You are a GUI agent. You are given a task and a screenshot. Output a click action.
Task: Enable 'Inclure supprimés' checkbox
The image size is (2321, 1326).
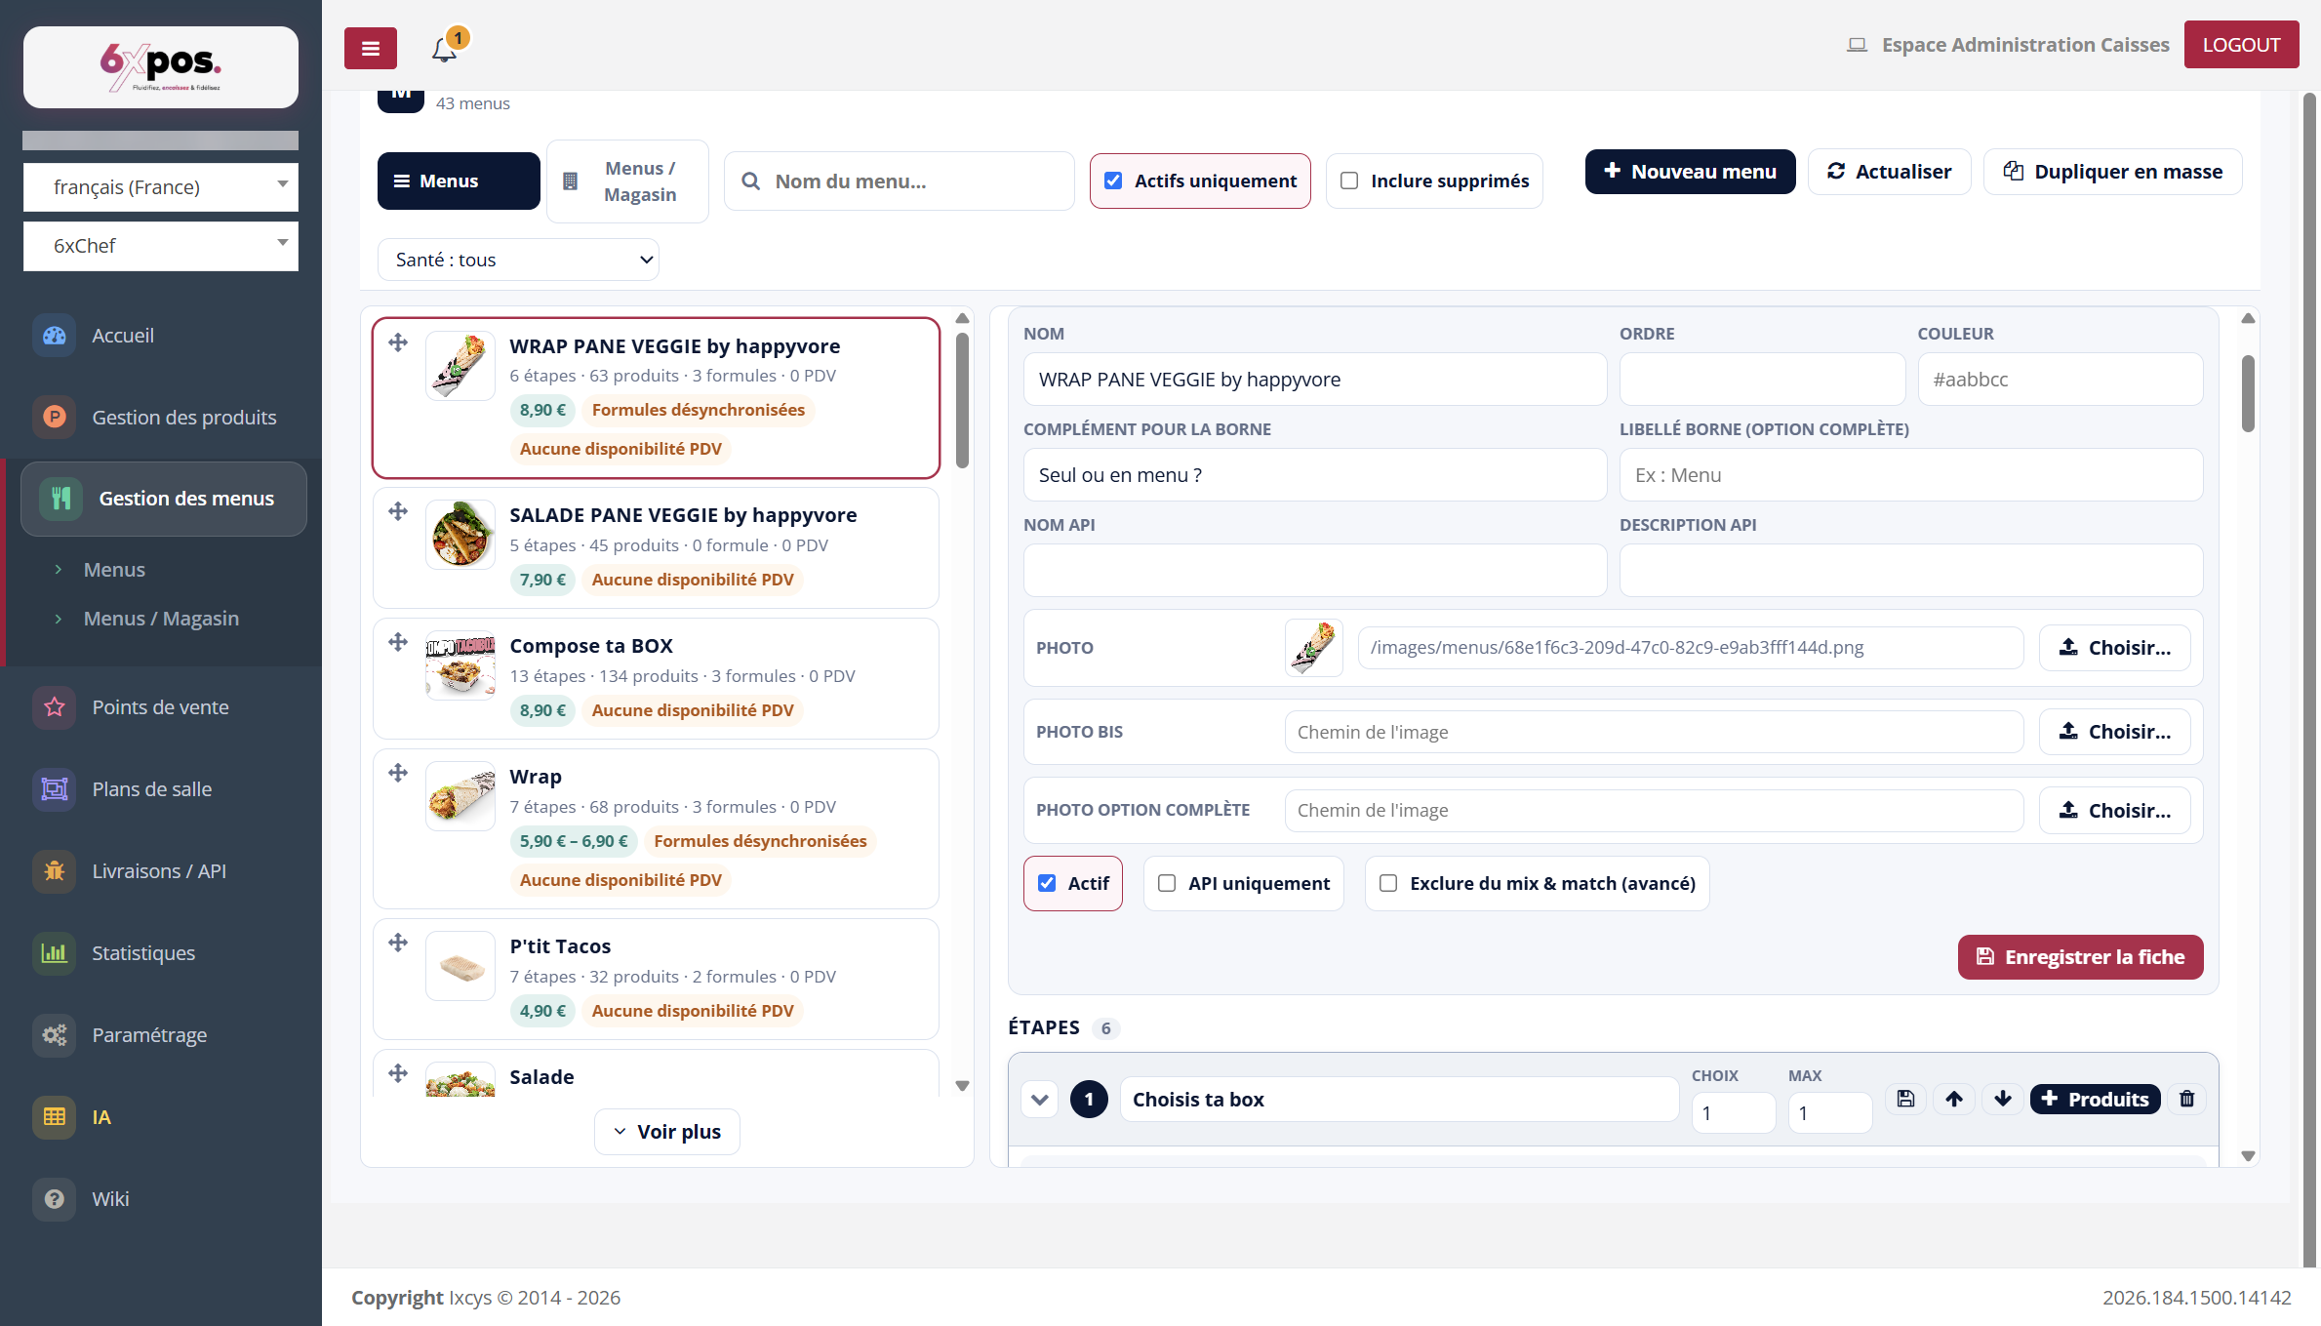1349,181
